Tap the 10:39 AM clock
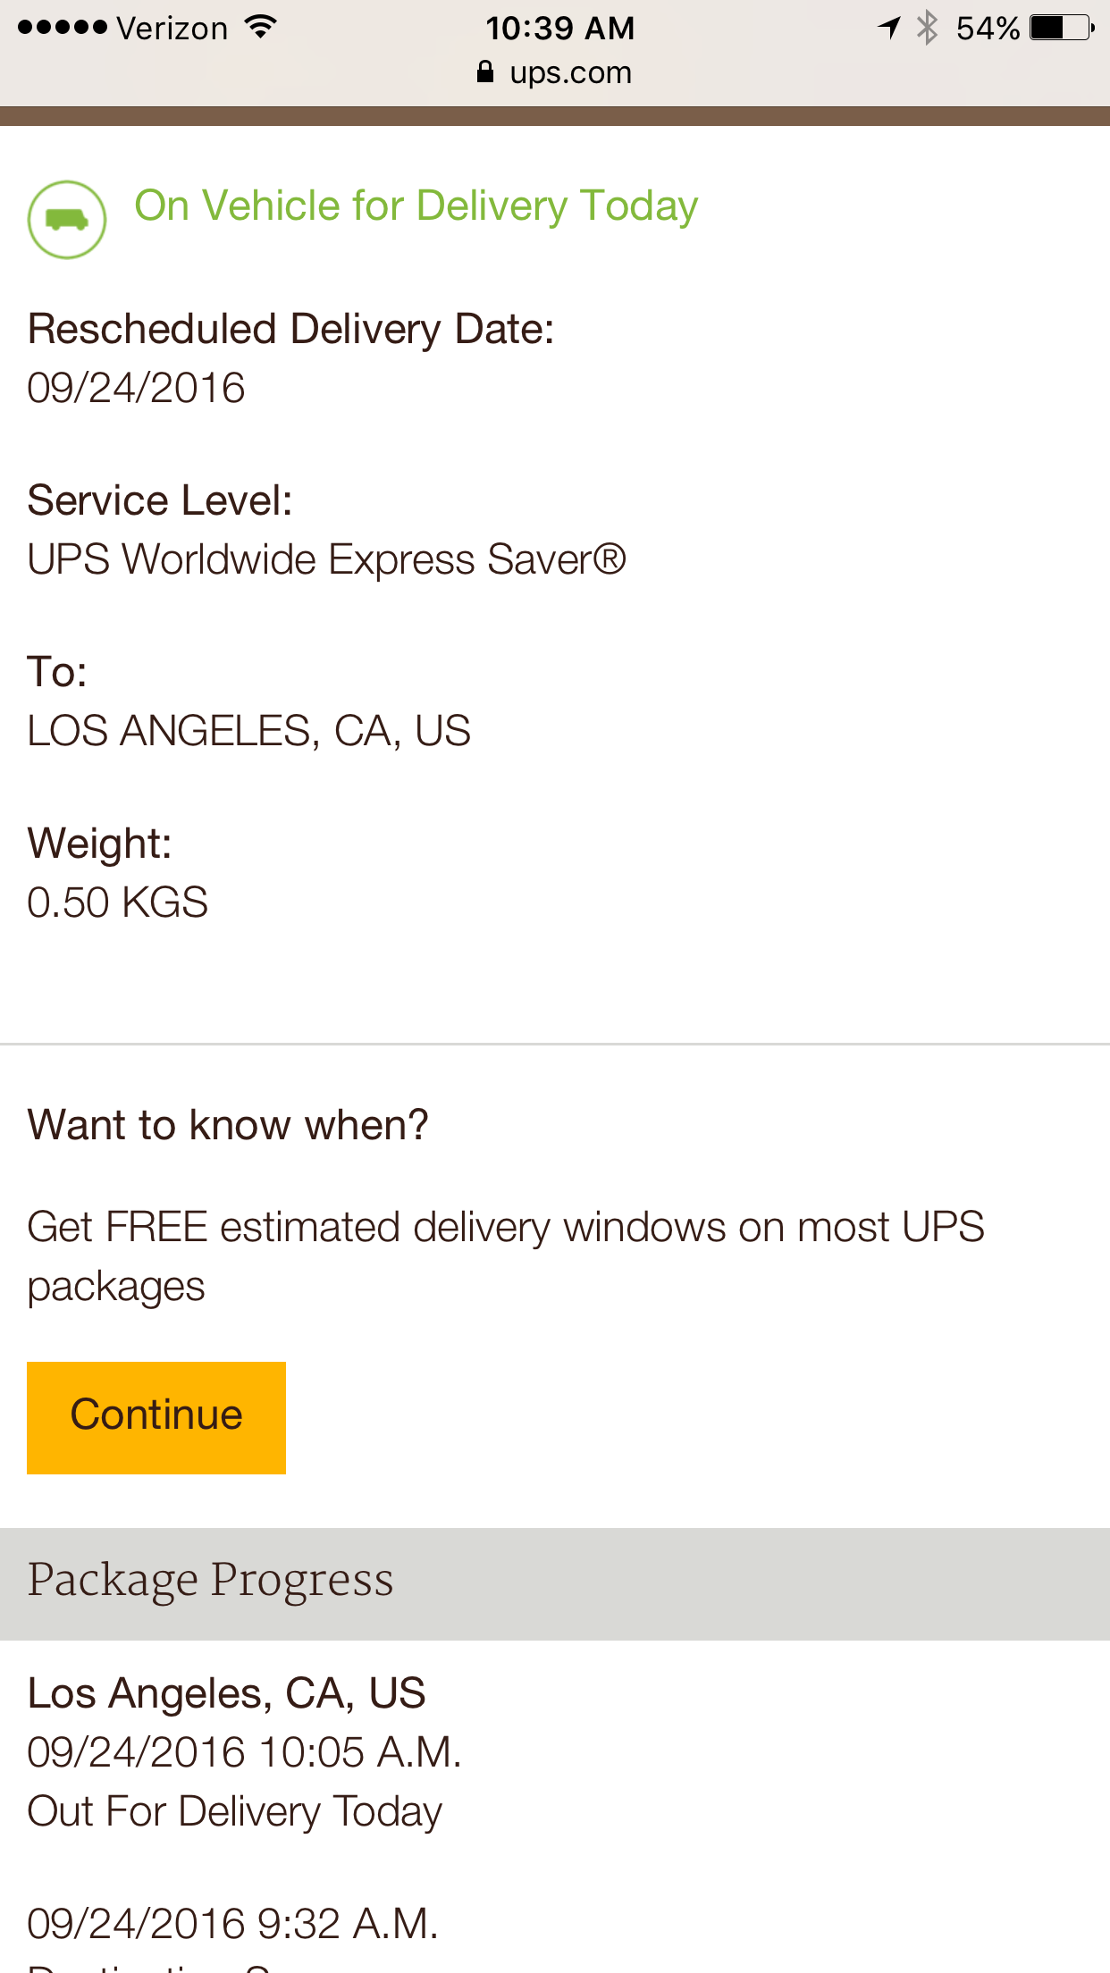1110x1973 pixels. pos(560,28)
